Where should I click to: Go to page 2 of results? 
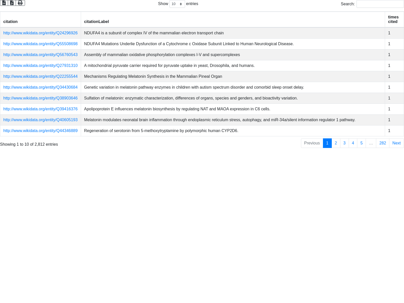click(336, 143)
